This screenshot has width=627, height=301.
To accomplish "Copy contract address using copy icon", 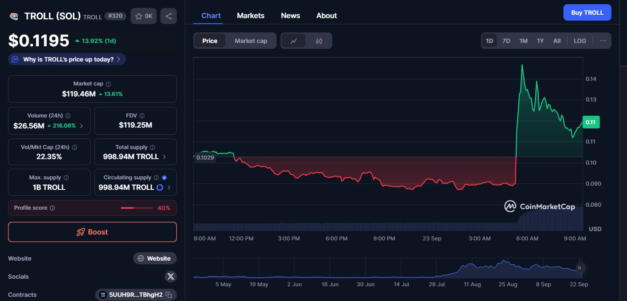I will [169, 295].
